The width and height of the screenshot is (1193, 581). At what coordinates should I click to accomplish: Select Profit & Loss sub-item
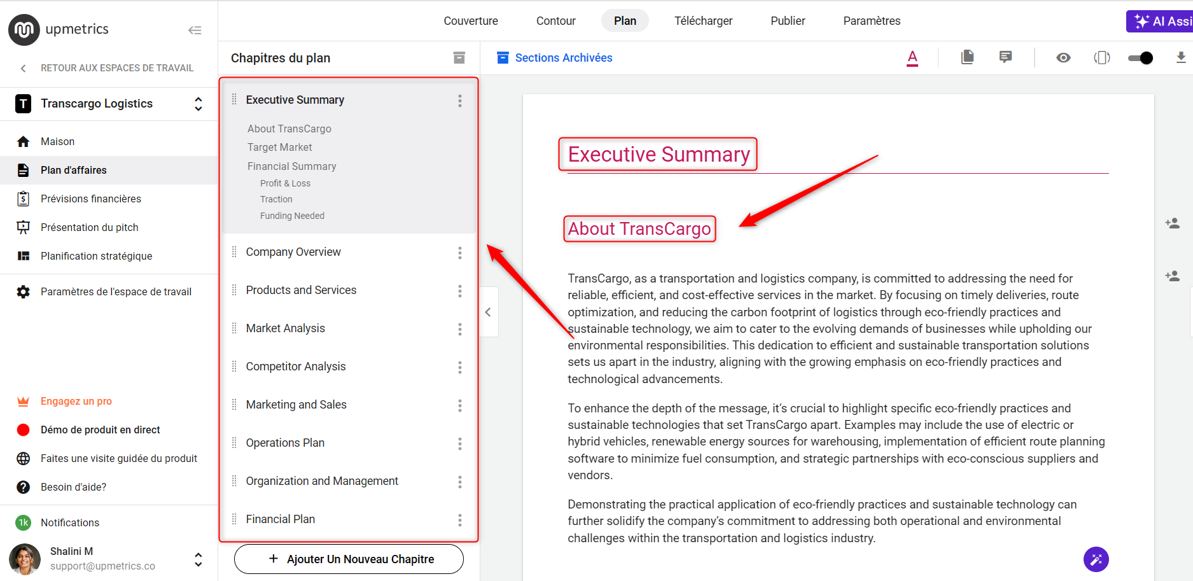click(285, 183)
